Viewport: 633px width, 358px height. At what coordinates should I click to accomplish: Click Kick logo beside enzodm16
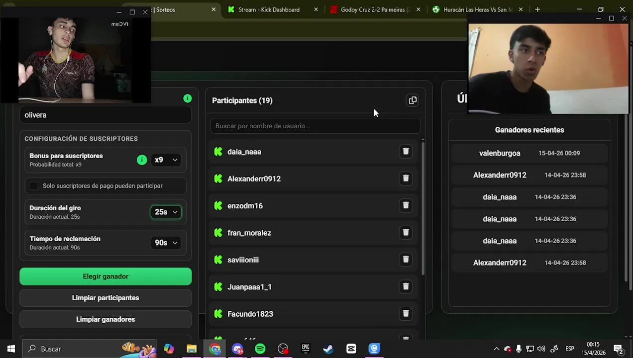point(218,205)
